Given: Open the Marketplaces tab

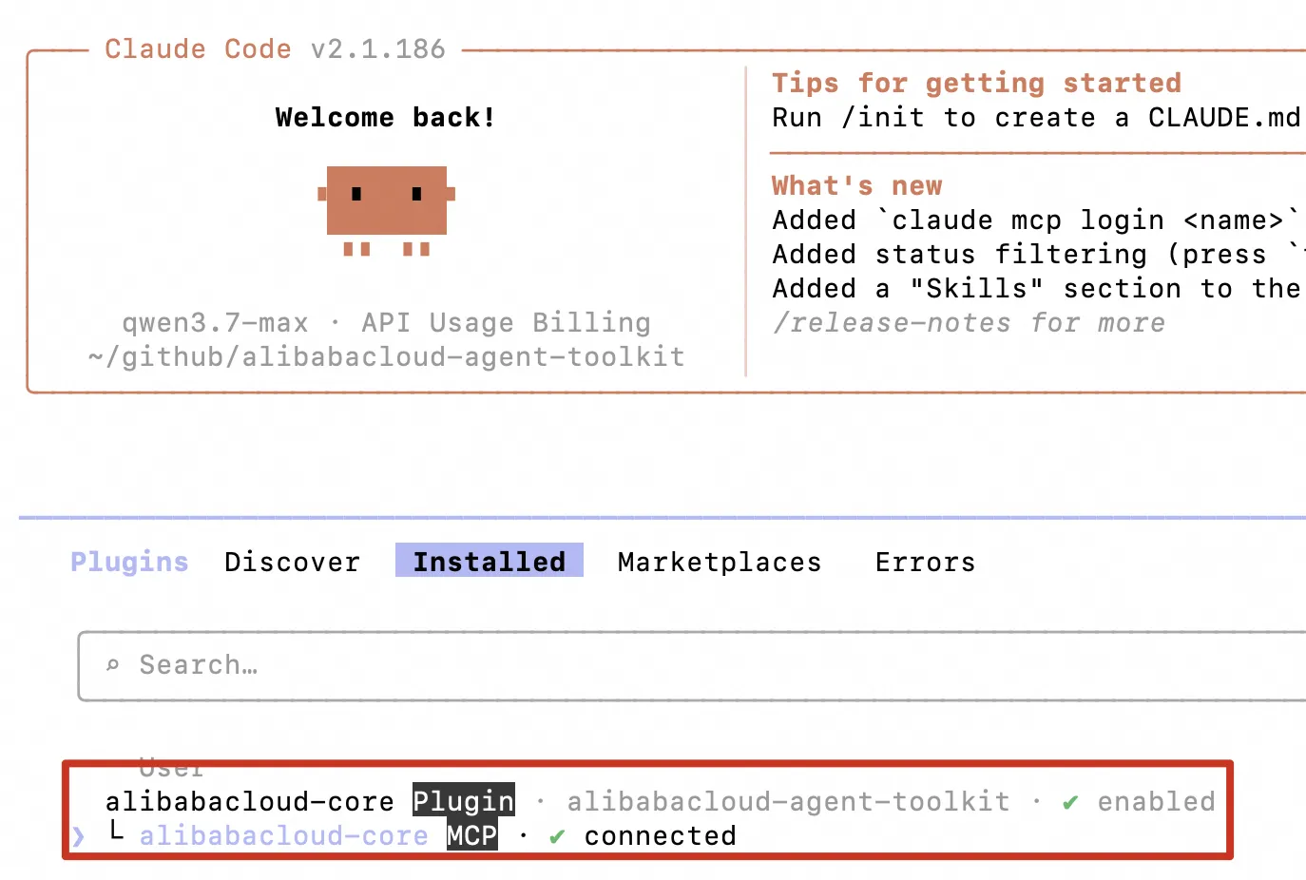Looking at the screenshot, I should click(x=720, y=562).
